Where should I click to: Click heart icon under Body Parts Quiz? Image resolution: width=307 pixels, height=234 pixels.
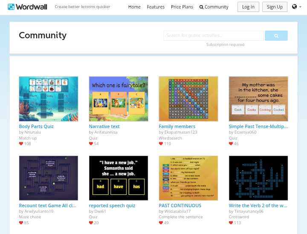click(x=21, y=144)
